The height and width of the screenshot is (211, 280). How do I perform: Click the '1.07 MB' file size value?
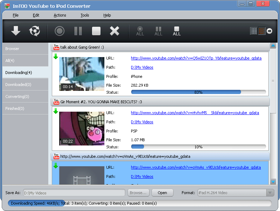click(x=138, y=140)
